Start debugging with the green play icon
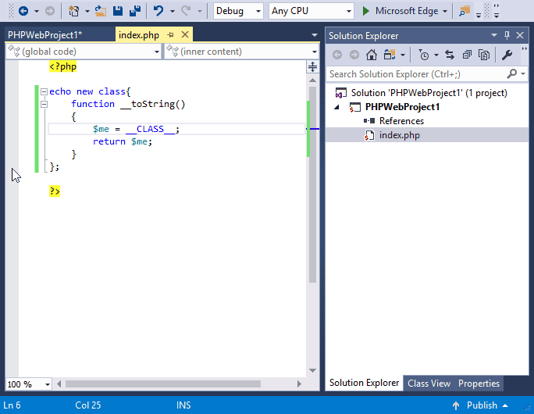This screenshot has height=414, width=534. pos(366,11)
